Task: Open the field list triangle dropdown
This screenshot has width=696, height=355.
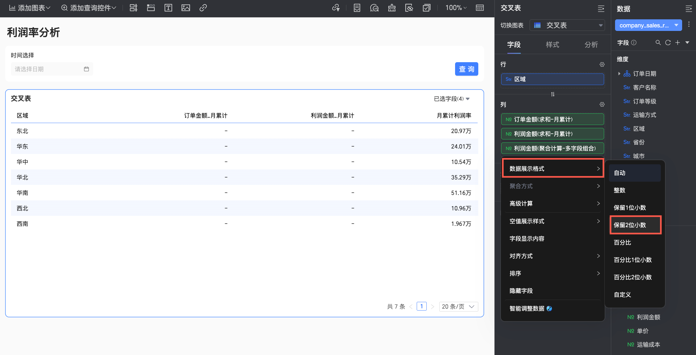Action: pos(687,43)
